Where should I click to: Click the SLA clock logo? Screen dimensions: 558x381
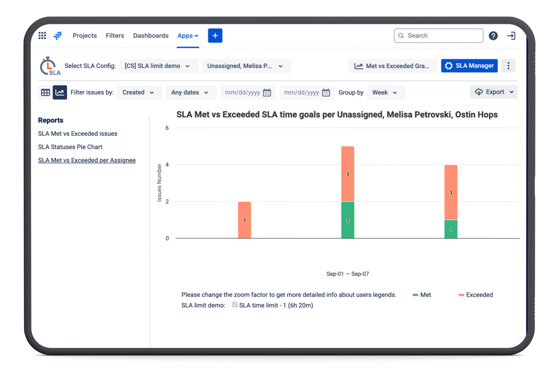(50, 66)
